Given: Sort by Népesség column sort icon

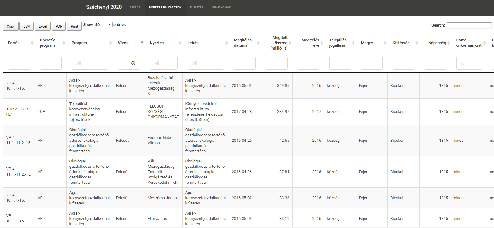Looking at the screenshot, I should click(448, 43).
